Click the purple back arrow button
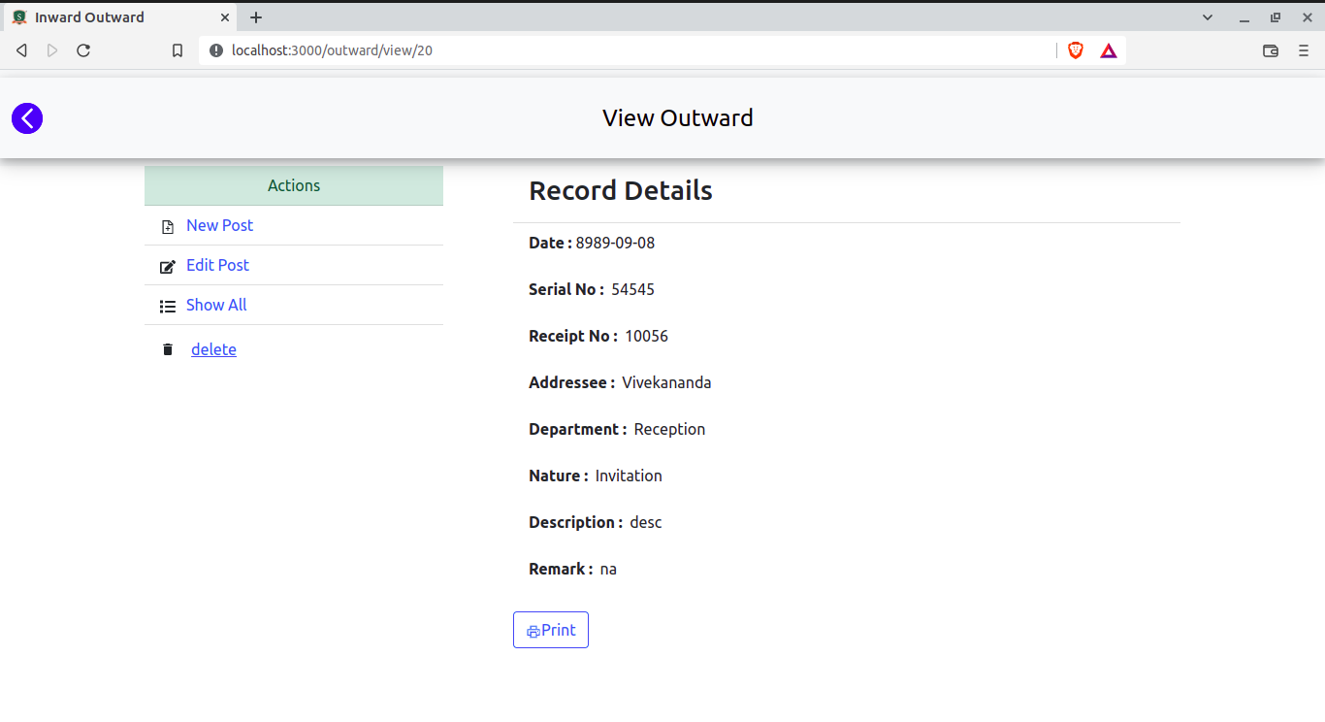This screenshot has height=722, width=1325. click(27, 118)
